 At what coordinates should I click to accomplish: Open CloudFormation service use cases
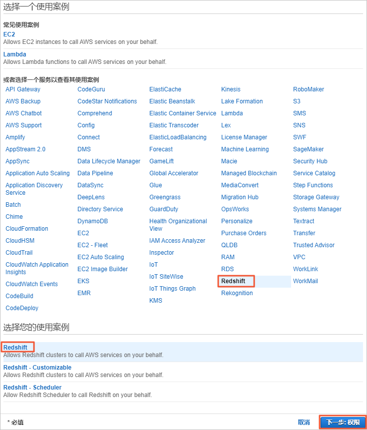(27, 229)
